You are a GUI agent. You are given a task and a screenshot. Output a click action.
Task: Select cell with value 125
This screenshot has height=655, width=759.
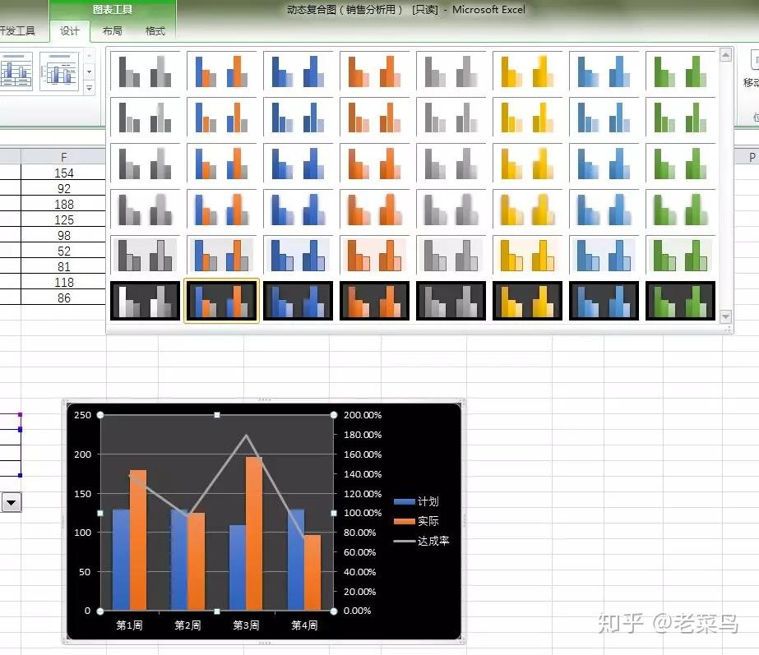click(63, 219)
